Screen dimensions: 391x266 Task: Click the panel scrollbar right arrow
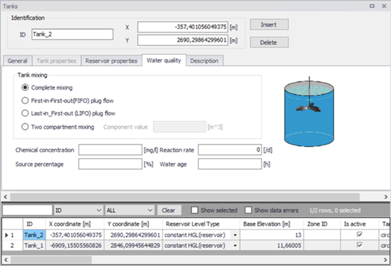click(x=386, y=196)
